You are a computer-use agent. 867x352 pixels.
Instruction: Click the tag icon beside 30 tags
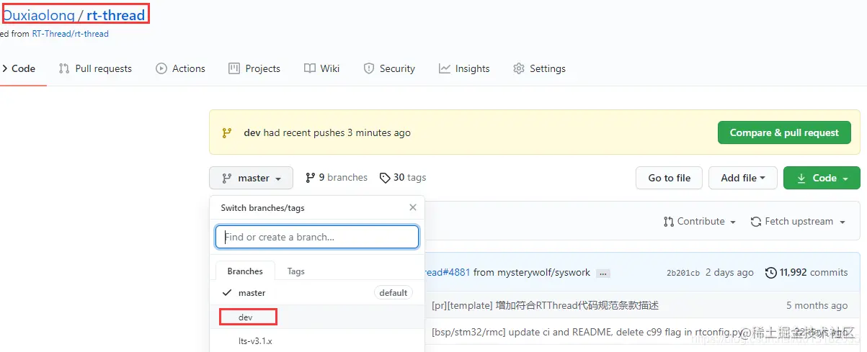click(x=386, y=178)
